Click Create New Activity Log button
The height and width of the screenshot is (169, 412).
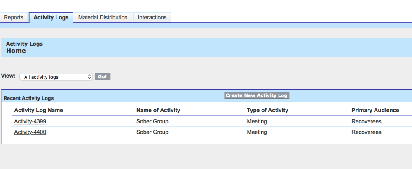256,95
